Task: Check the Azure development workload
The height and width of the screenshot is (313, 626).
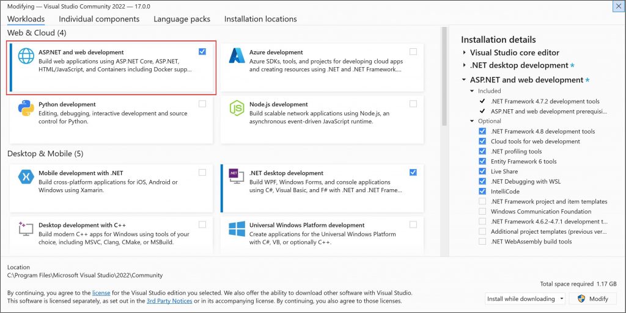Action: pyautogui.click(x=413, y=51)
